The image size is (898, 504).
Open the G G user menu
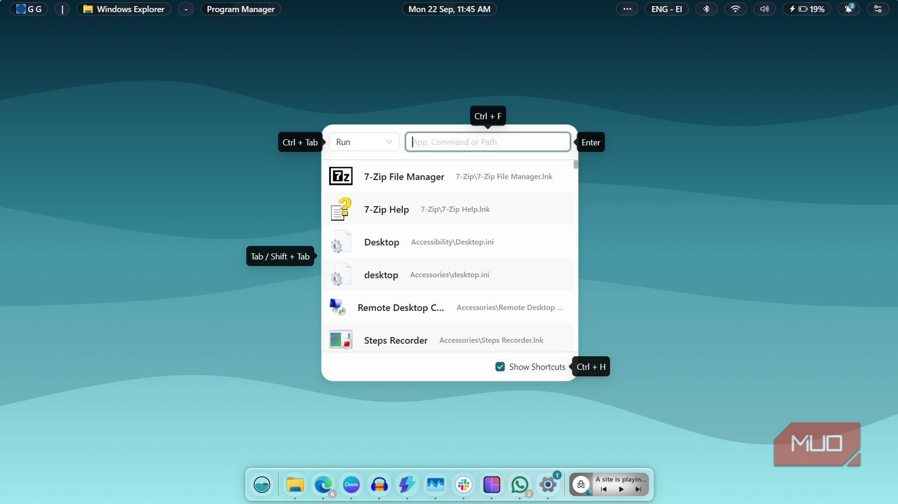[29, 9]
